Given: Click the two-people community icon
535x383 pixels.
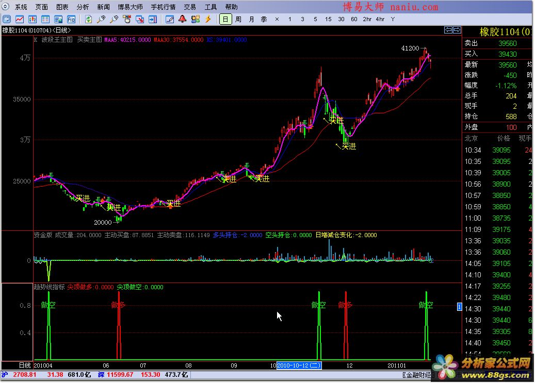Looking at the screenshot, I should tap(196, 20).
